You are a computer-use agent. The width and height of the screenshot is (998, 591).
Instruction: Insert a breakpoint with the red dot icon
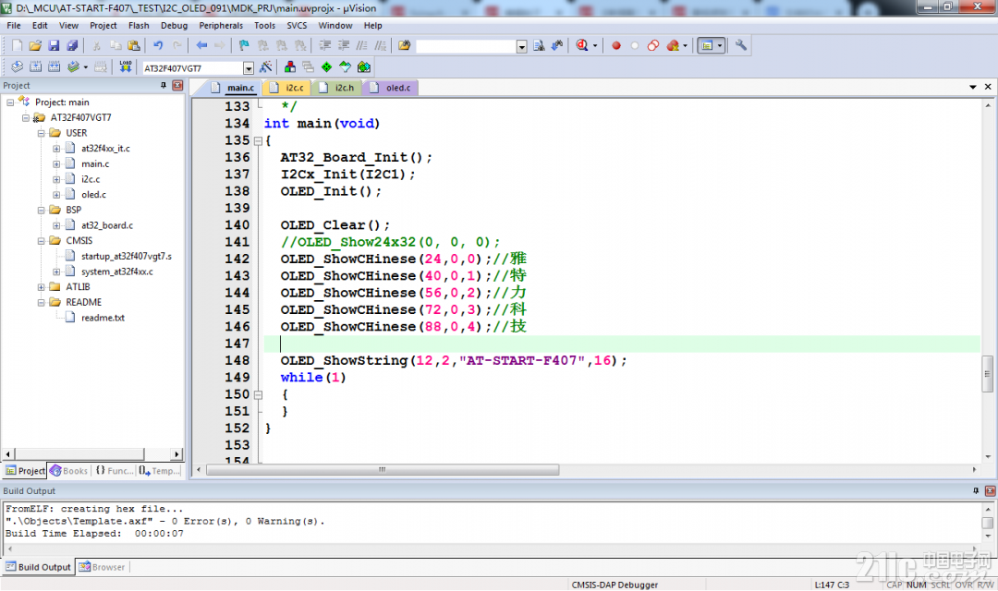pyautogui.click(x=616, y=46)
